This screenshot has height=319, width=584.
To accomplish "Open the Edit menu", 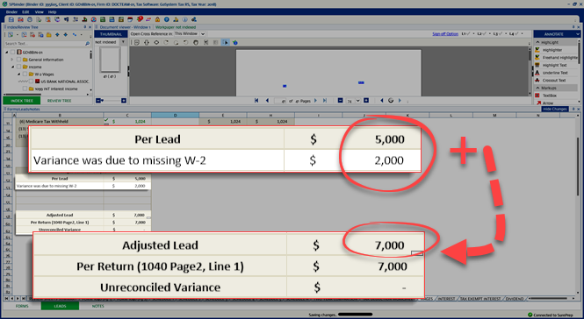I will (25, 12).
